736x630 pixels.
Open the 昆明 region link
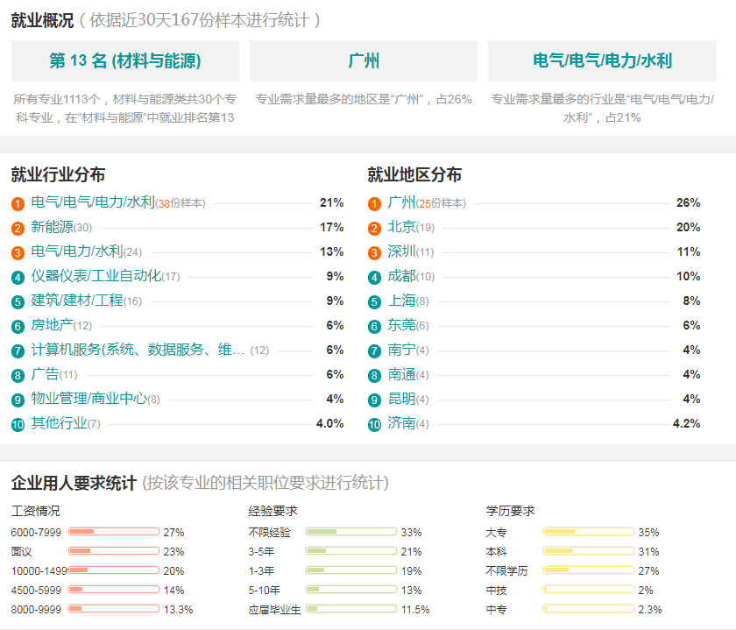(x=402, y=399)
